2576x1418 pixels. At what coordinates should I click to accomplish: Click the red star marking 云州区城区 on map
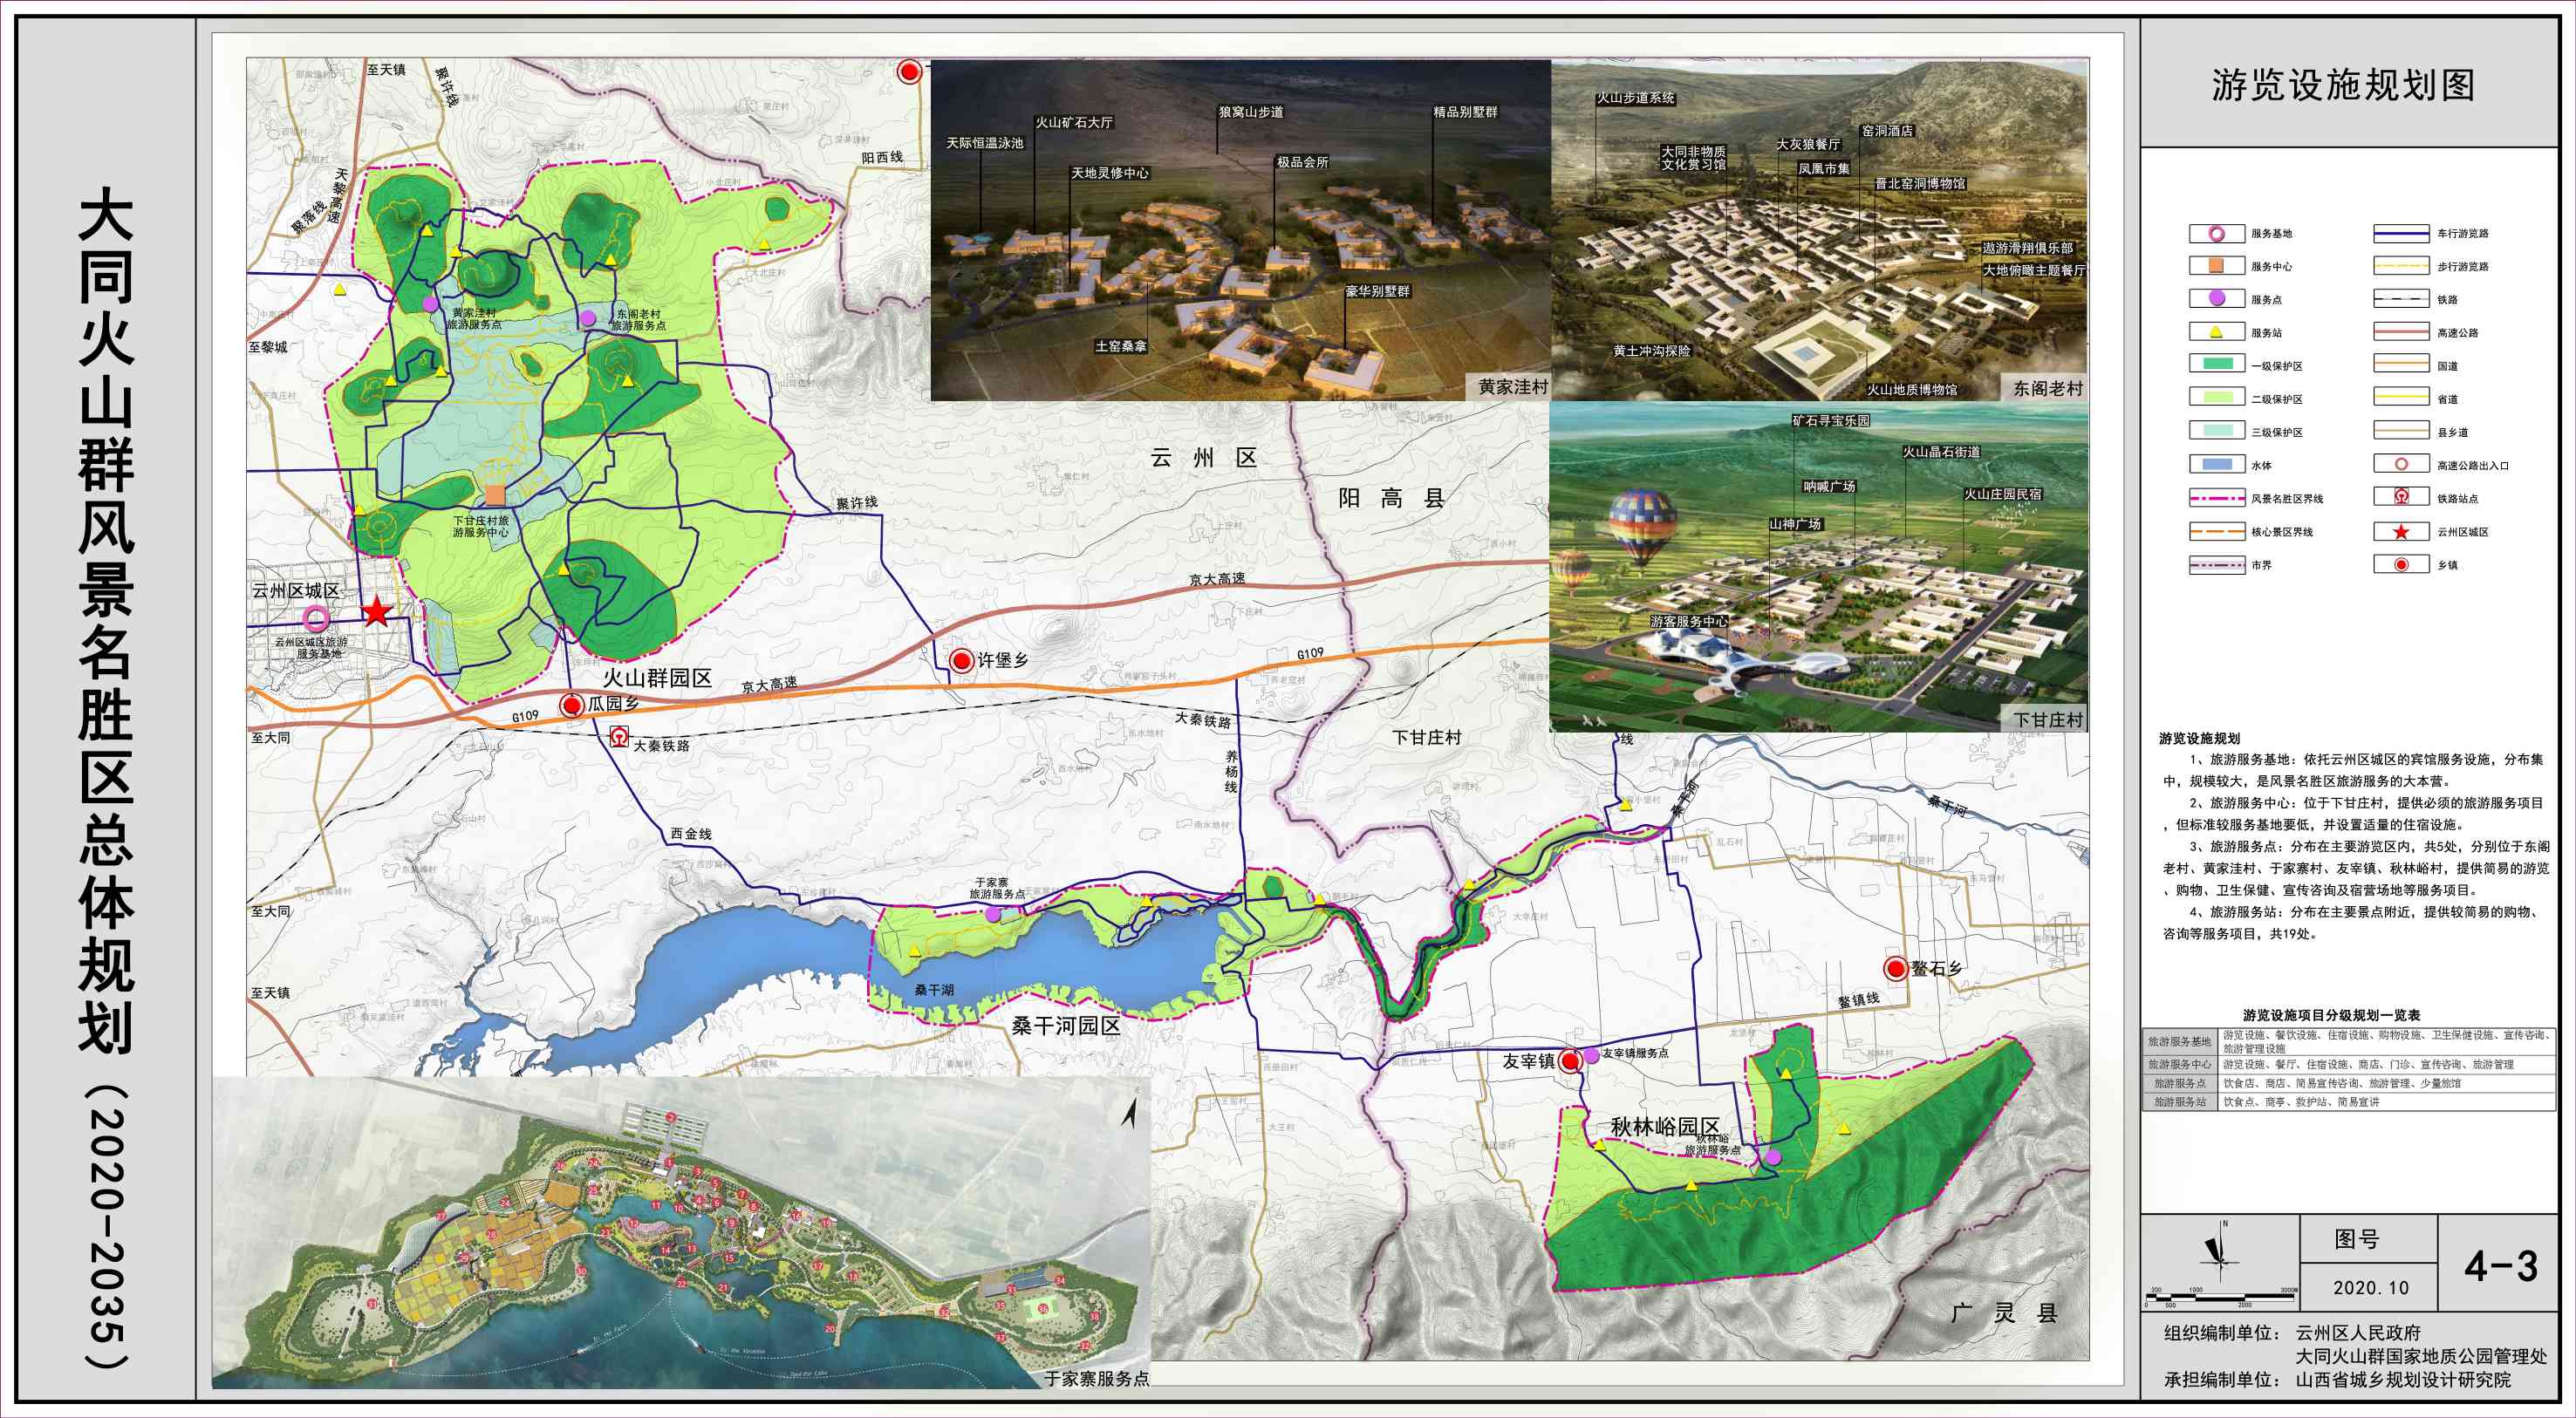(376, 611)
